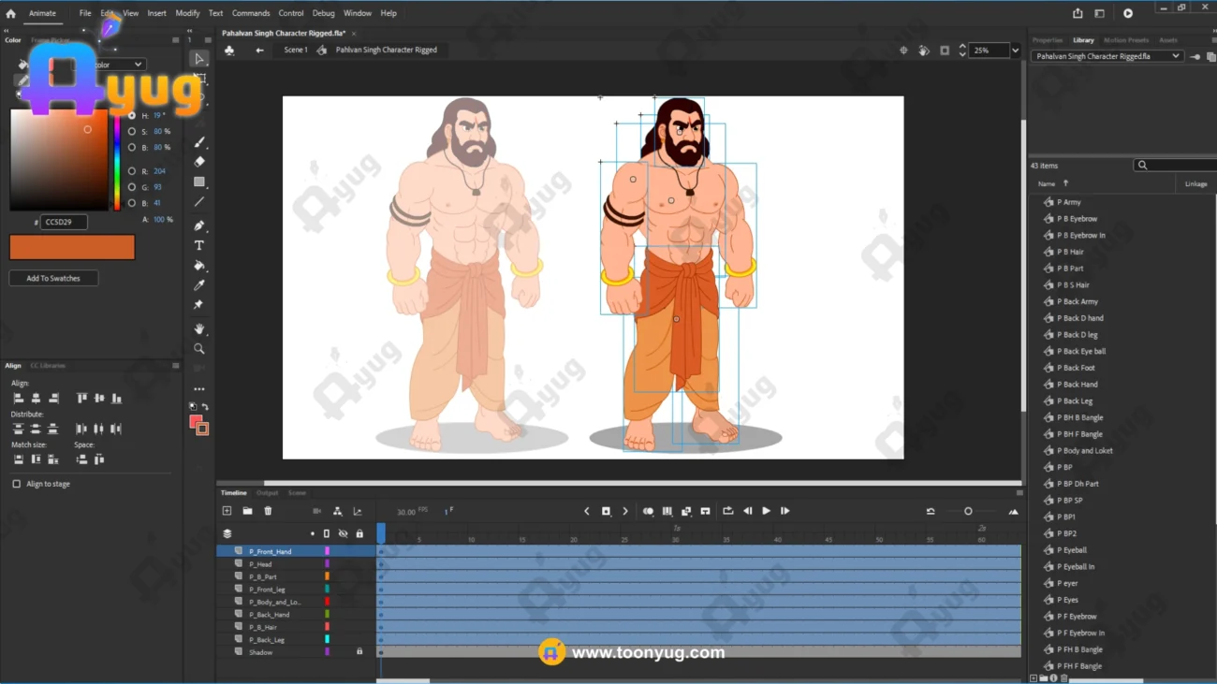
Task: Delete layer with timeline trash icon
Action: tap(268, 511)
